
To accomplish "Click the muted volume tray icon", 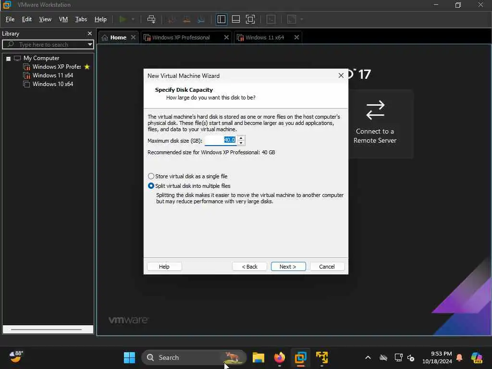I will pos(411,357).
